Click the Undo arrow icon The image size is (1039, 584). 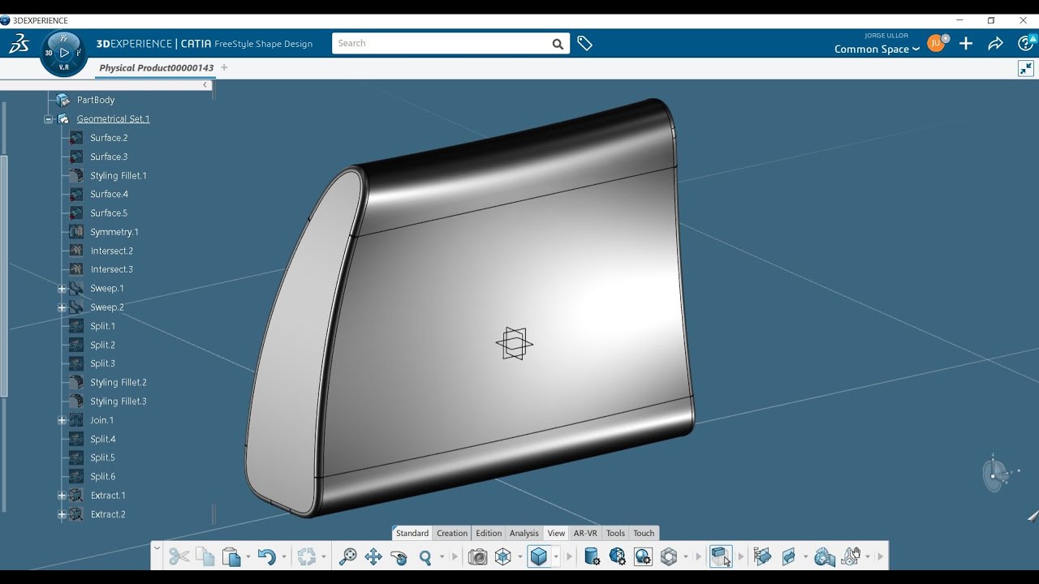pos(266,556)
